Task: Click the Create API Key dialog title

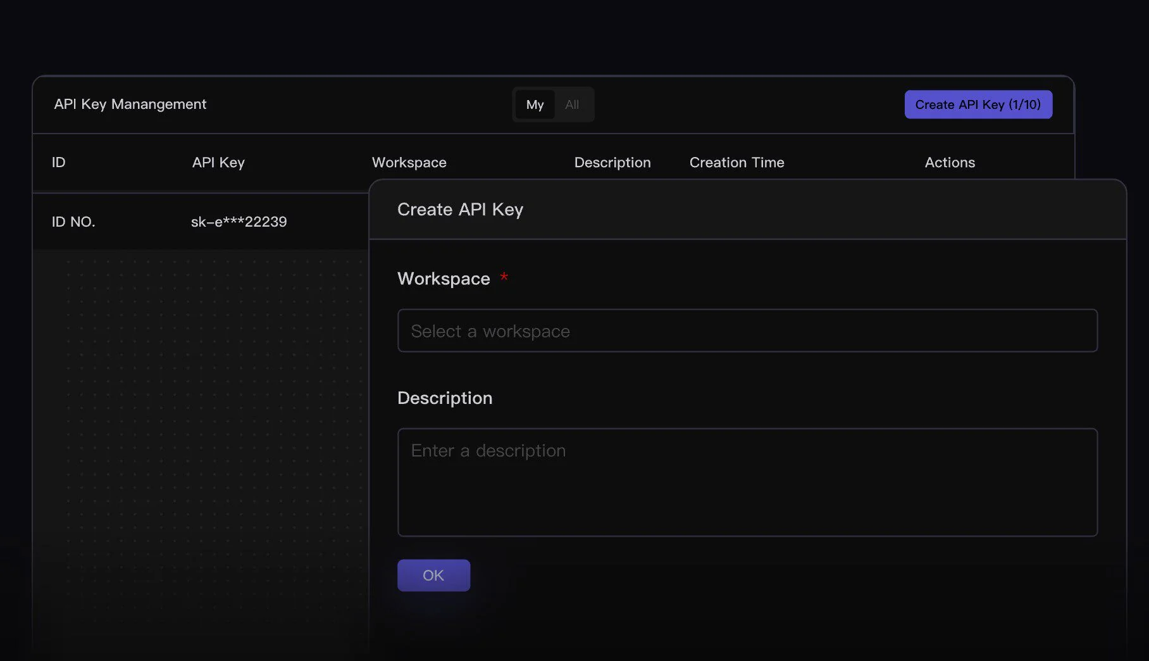Action: pos(460,209)
